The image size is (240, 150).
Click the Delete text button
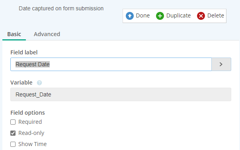[216, 15]
